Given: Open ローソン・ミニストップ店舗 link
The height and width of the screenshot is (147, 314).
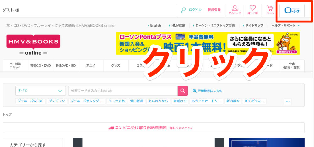Looking at the screenshot, I should (215, 26).
